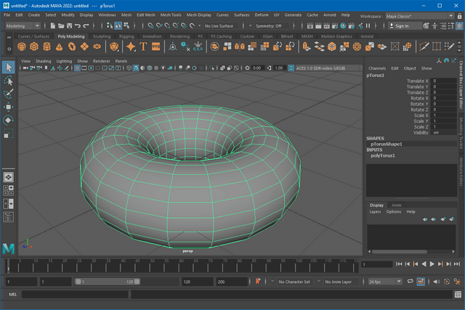Click the first polygon primitive shelf icon
Screen dimensions: 465x310
pos(20,46)
